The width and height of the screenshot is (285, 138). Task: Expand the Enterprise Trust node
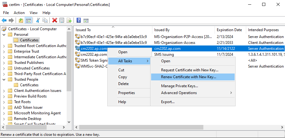point(4,51)
